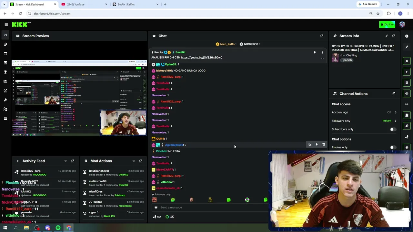Viewport: 413px width, 232px height.
Task: Pop out the Activity Feed panel
Action: click(x=73, y=161)
